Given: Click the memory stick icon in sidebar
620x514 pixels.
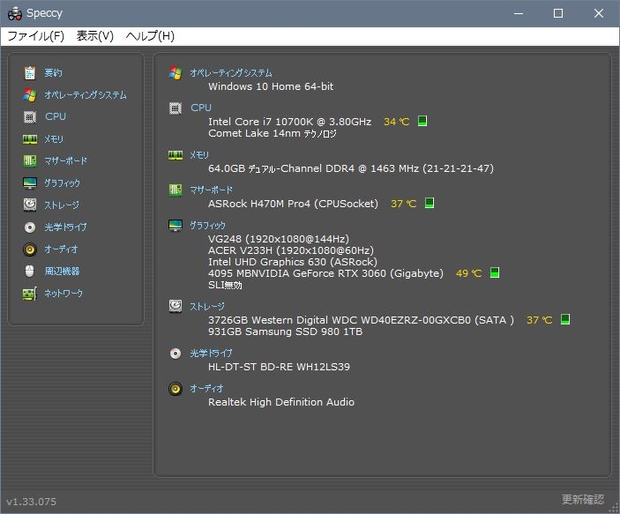Looking at the screenshot, I should point(30,139).
